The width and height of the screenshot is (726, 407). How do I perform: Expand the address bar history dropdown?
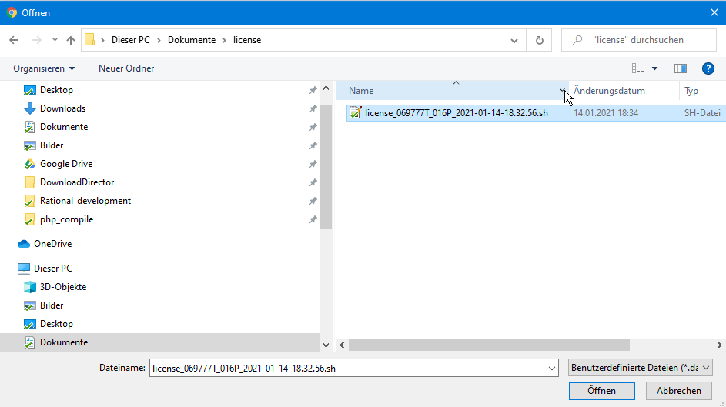[514, 40]
